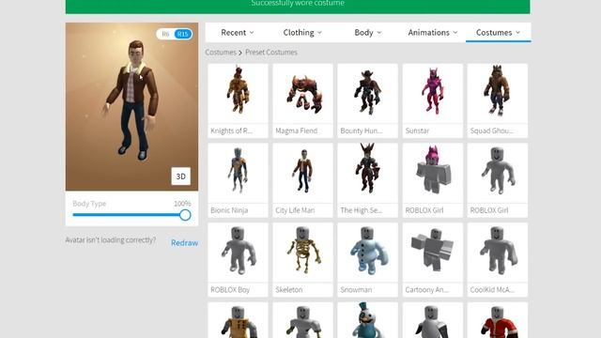Select the Bionic Ninja costume thumbnail
The height and width of the screenshot is (338, 601).
point(238,173)
